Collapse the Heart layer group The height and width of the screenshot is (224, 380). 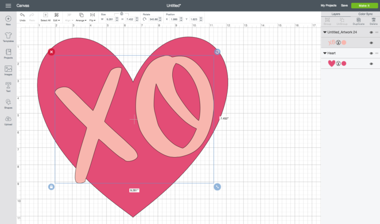click(x=325, y=53)
